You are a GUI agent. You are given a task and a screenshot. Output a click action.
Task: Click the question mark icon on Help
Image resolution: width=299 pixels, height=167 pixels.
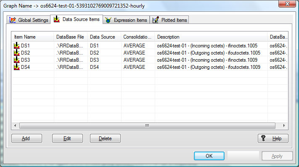point(263,138)
